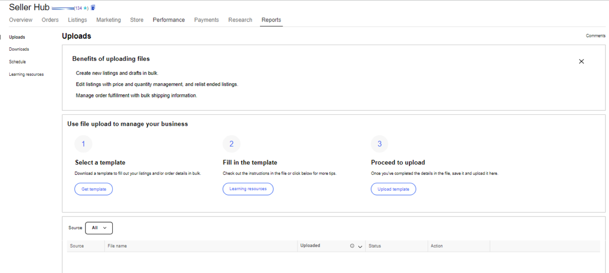Click the Get template button
Screen dimensions: 609x273
94,189
